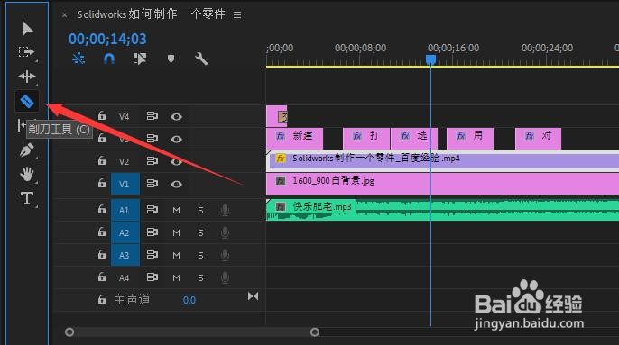
Task: Click 00;00;24;00 on time ruler
Action: coord(547,48)
